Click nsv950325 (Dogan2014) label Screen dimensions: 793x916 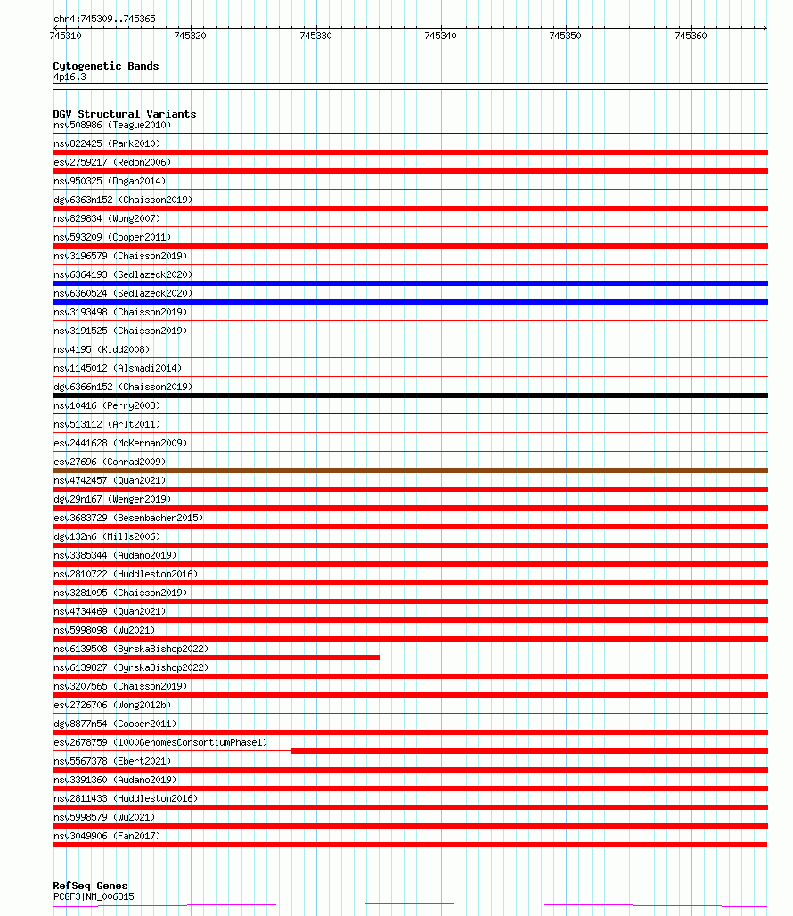(110, 181)
